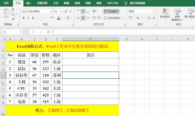Switch to the 插入 (Insert) tab

coord(29,3)
